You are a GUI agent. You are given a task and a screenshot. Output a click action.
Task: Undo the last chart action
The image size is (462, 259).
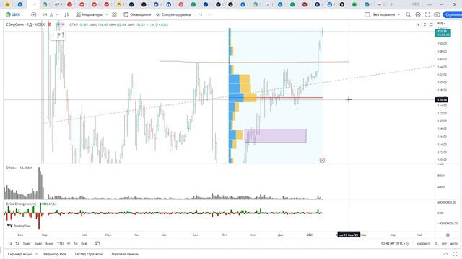click(200, 14)
